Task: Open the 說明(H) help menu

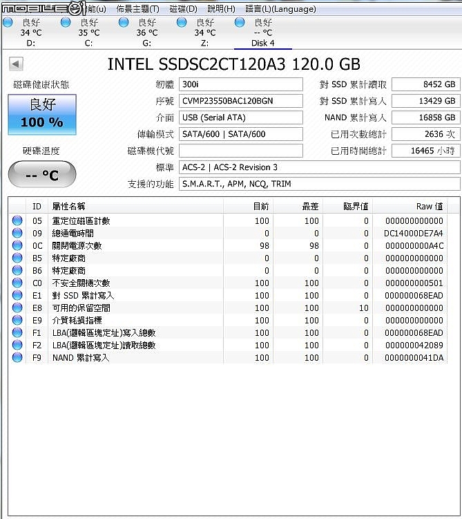Action: [x=221, y=9]
